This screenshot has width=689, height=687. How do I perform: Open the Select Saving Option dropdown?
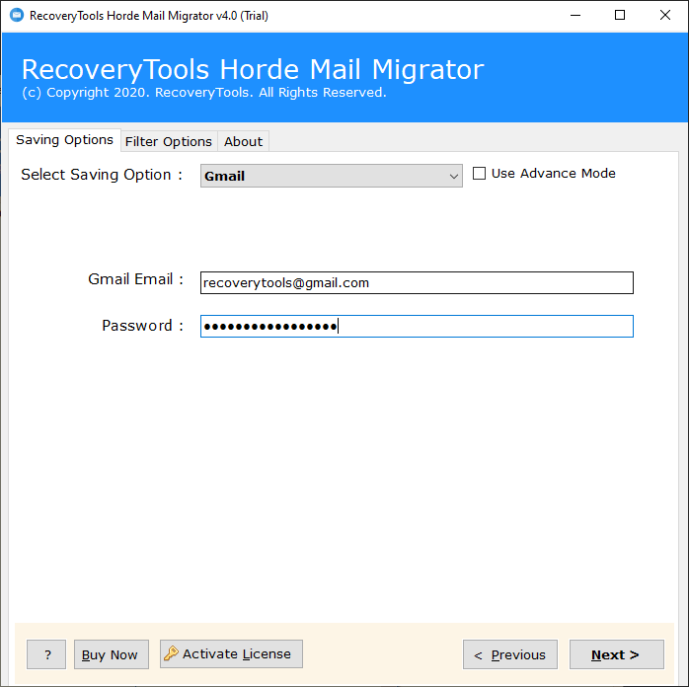click(x=332, y=176)
